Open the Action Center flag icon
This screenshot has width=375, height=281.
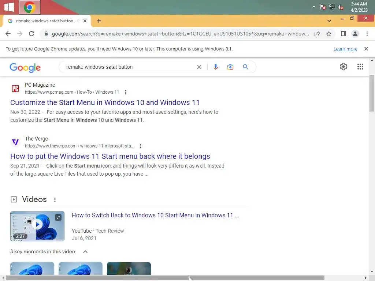coord(323,7)
